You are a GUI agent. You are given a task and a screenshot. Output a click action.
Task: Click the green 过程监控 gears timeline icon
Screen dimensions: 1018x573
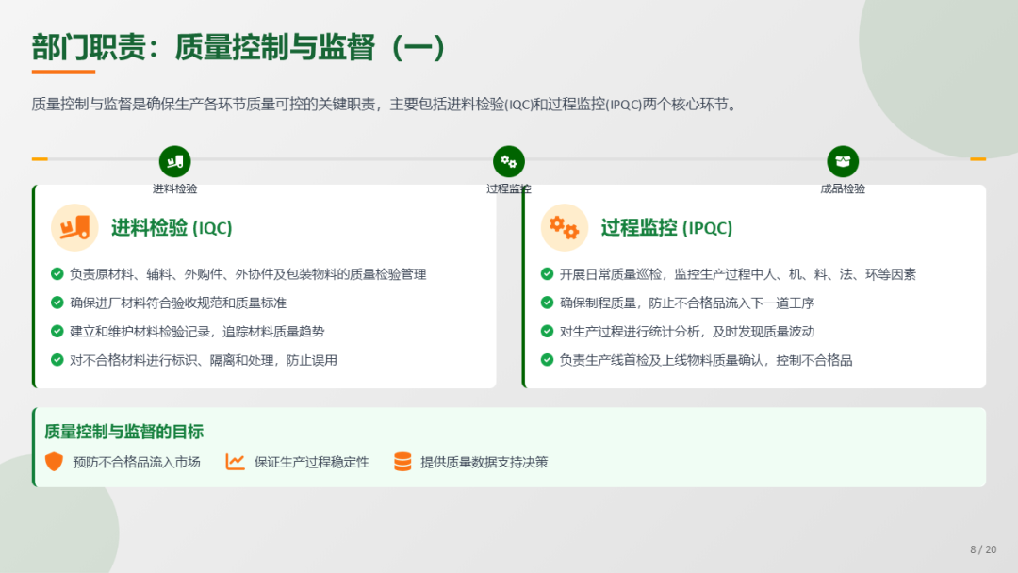(x=509, y=161)
